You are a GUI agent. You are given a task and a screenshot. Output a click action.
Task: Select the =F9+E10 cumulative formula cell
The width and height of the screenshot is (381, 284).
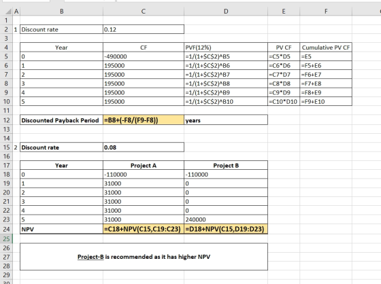coord(326,101)
